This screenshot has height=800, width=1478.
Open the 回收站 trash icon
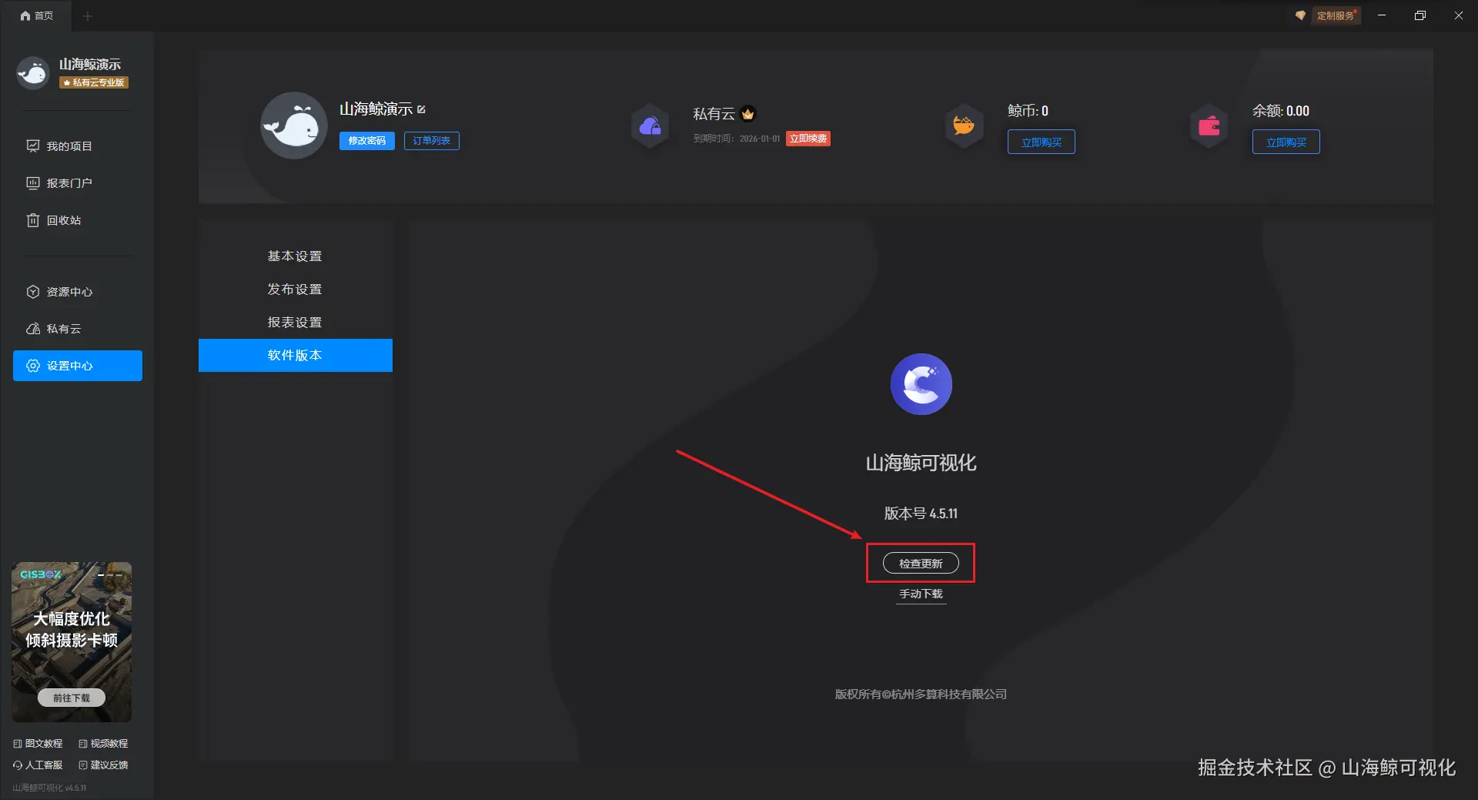(x=33, y=220)
